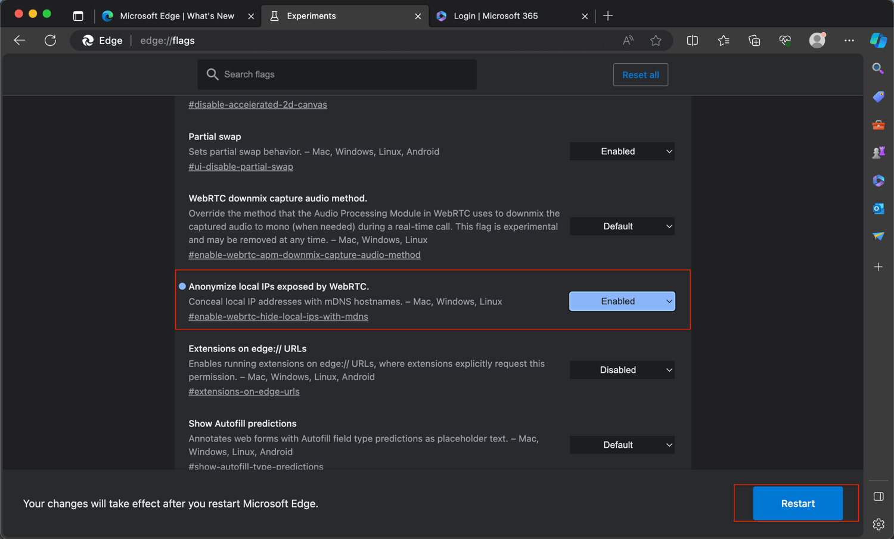Open the split screen icon

click(x=692, y=40)
